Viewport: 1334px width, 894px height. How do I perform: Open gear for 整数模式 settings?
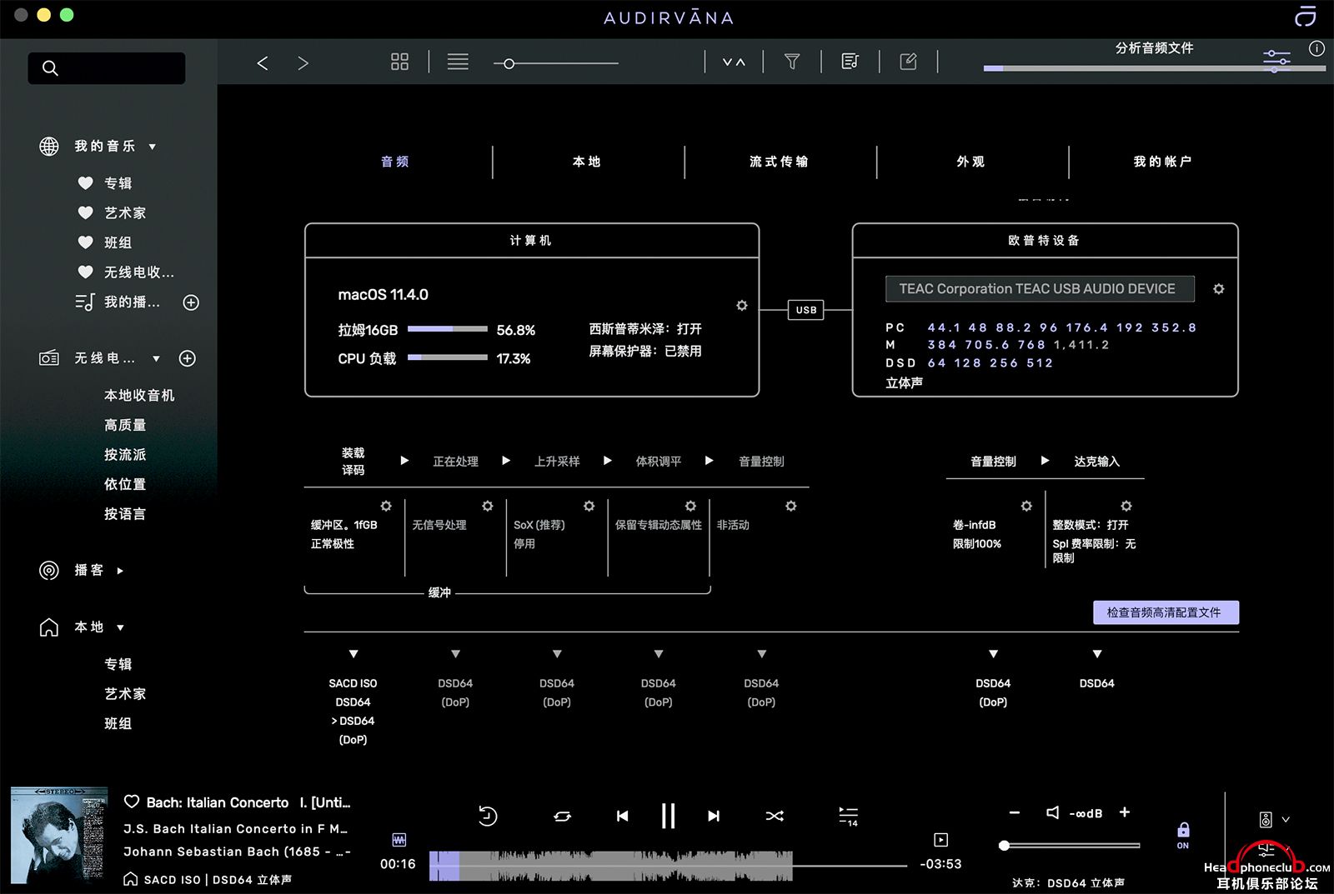pyautogui.click(x=1126, y=506)
